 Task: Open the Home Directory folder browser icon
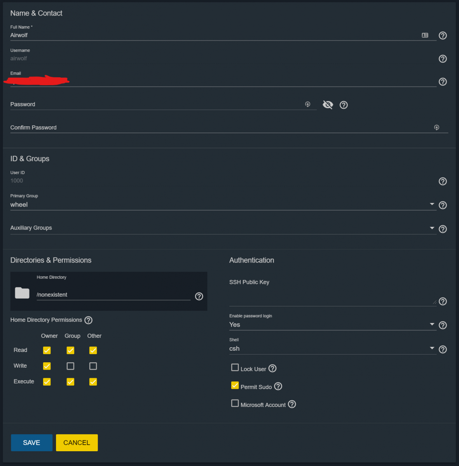[22, 293]
